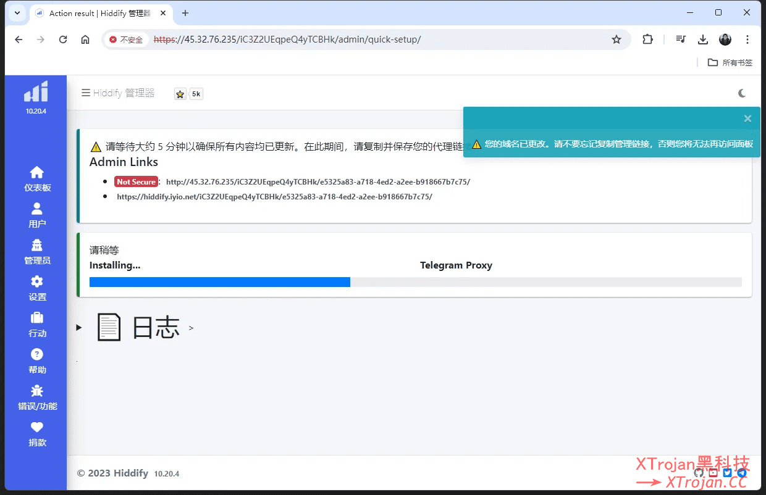The image size is (766, 495).
Task: Click the 10.20.4 version in footer
Action: [x=167, y=474]
